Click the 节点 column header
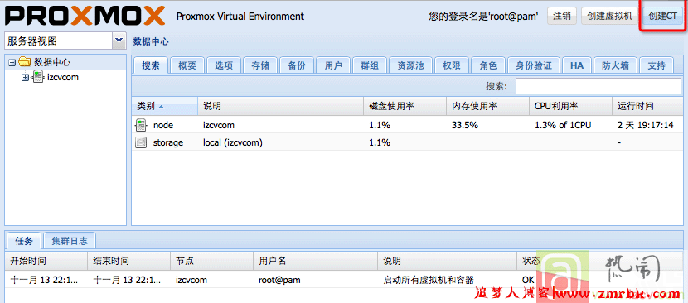 click(212, 261)
